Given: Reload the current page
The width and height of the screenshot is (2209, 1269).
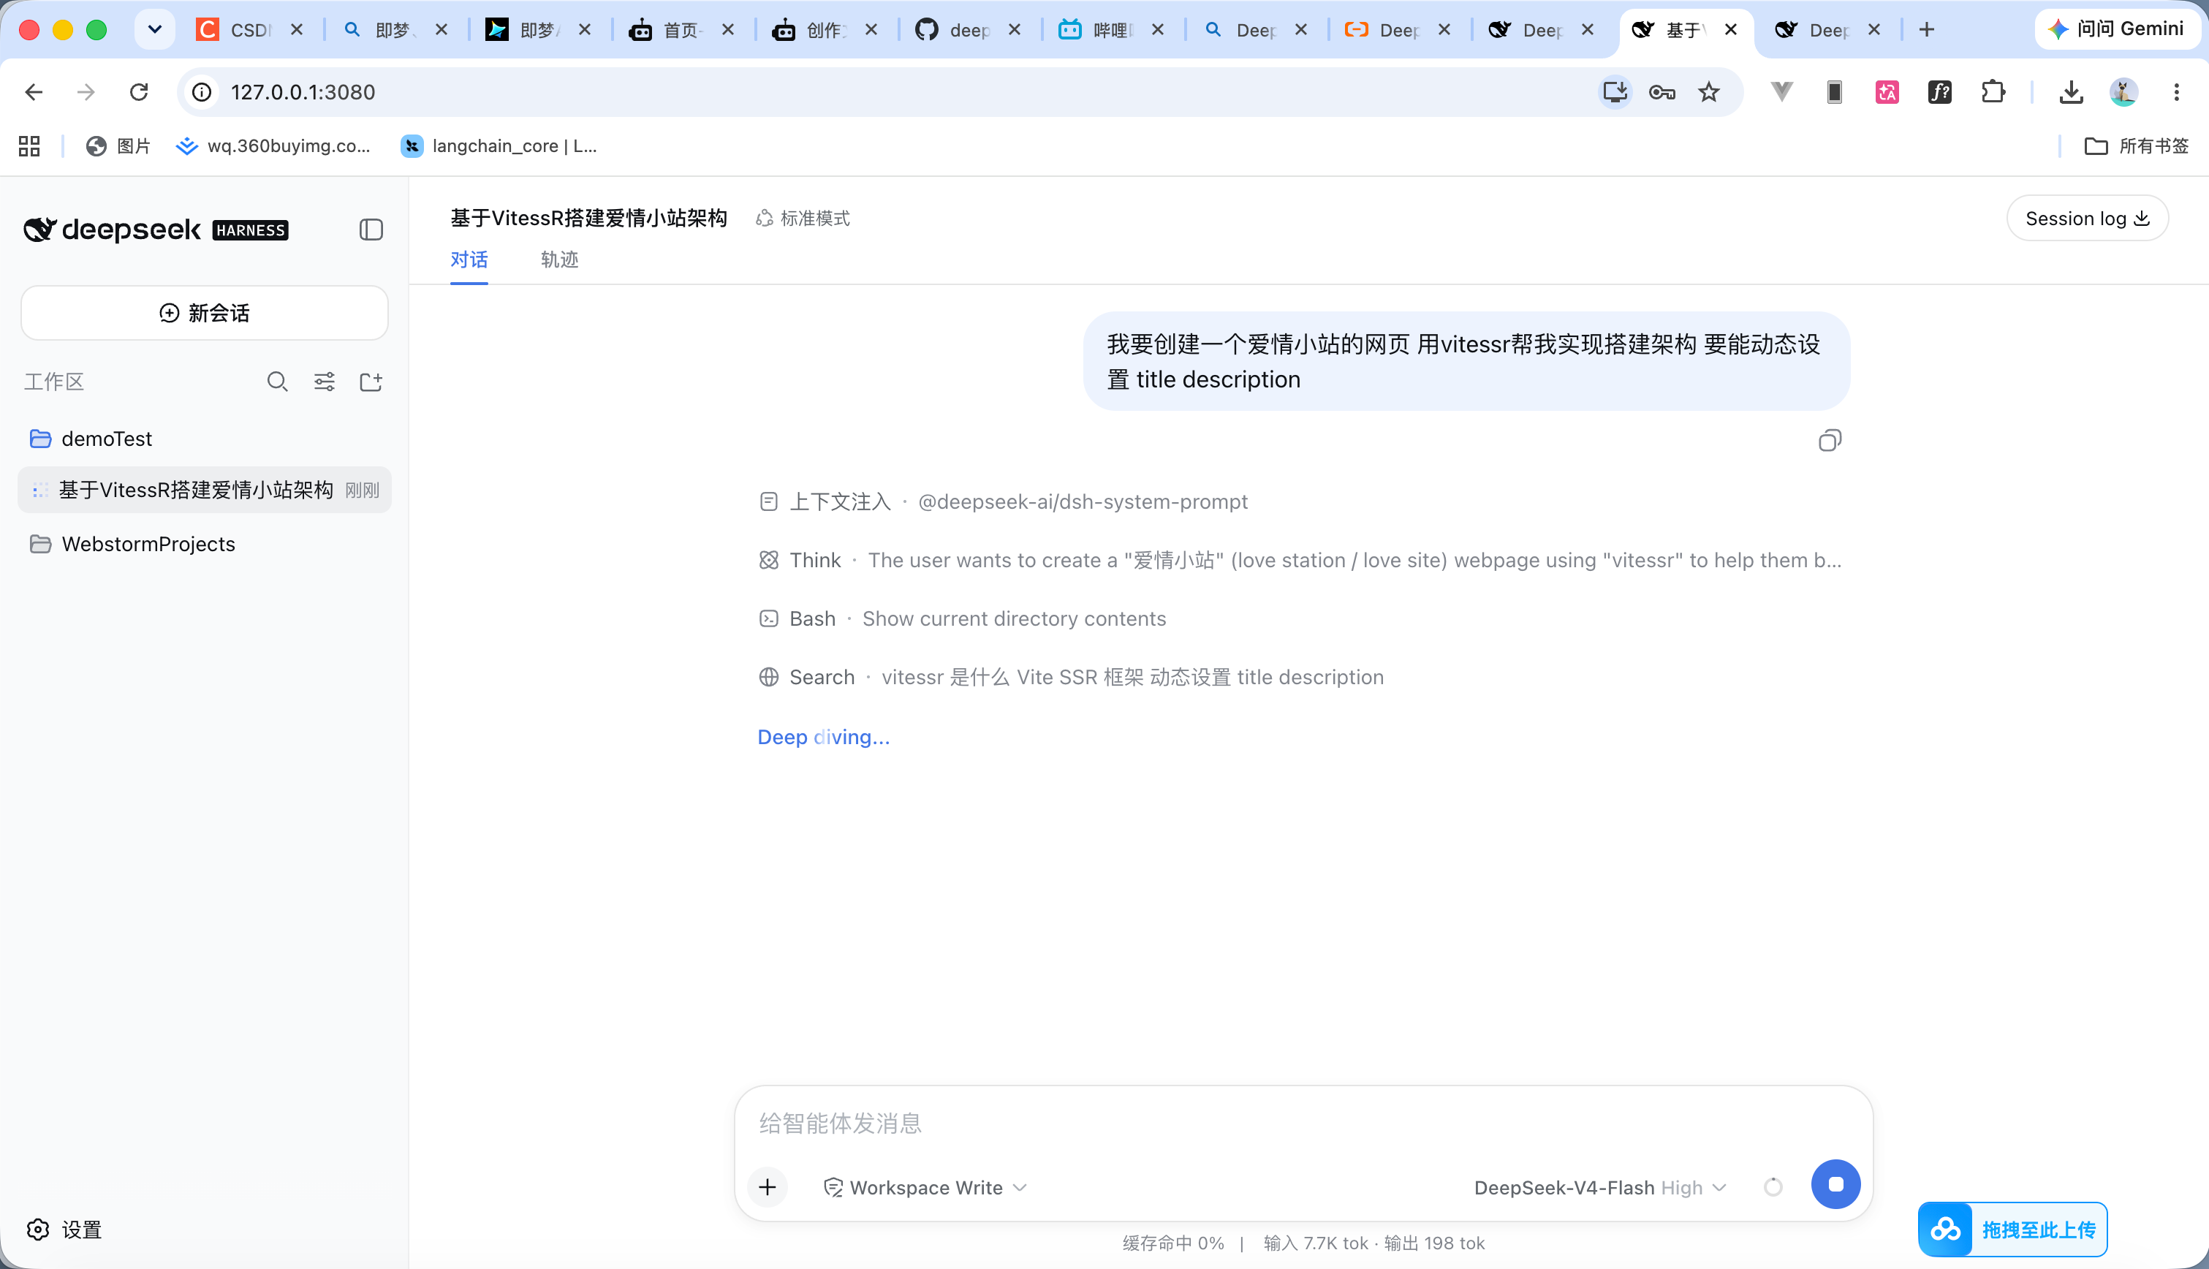Looking at the screenshot, I should click(x=139, y=91).
